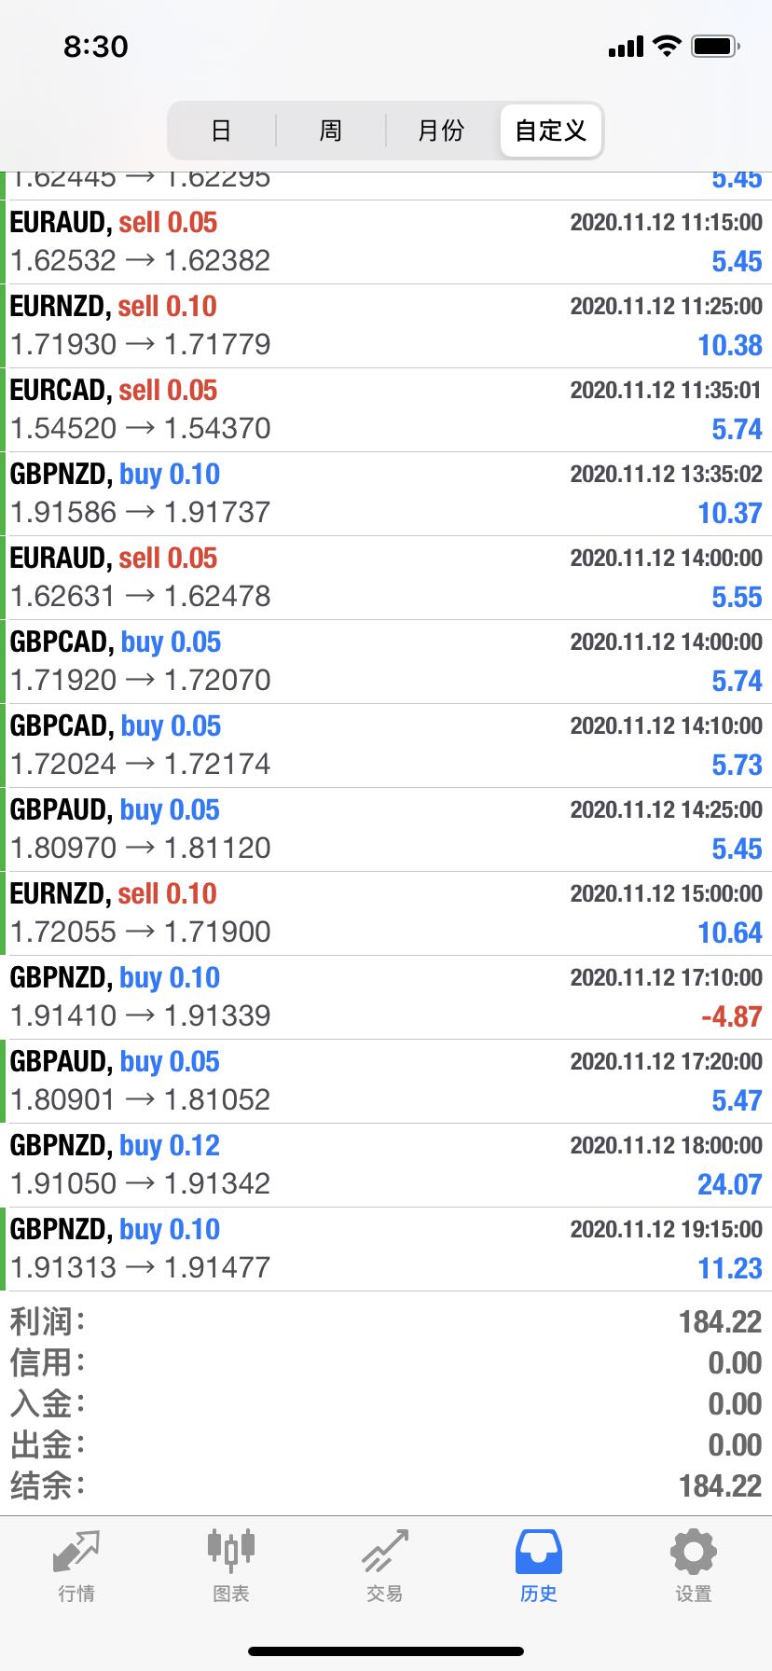Open the EURCAD sell 0.05 trade row
Image resolution: width=772 pixels, height=1671 pixels.
(386, 409)
